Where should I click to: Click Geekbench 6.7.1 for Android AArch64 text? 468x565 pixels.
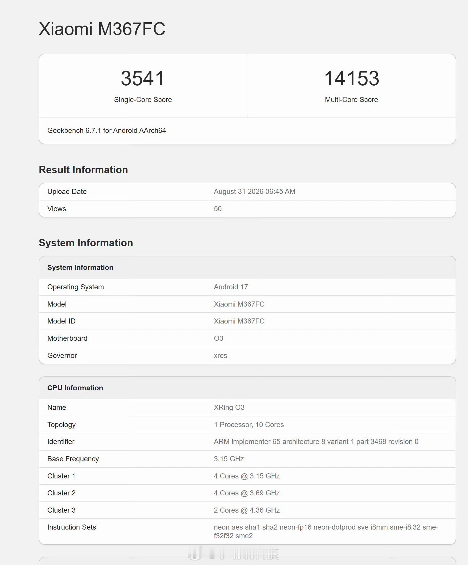click(x=107, y=130)
